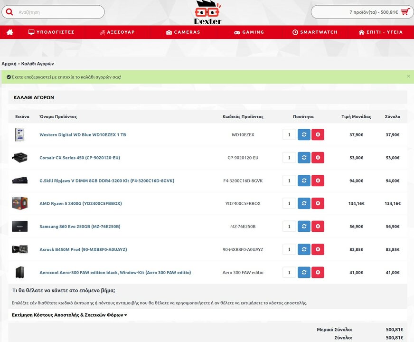Click the search magnifier icon
The width and height of the screenshot is (414, 342).
pyautogui.click(x=9, y=12)
